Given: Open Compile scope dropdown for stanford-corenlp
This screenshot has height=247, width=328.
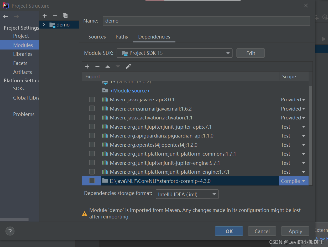Looking at the screenshot, I should [293, 181].
